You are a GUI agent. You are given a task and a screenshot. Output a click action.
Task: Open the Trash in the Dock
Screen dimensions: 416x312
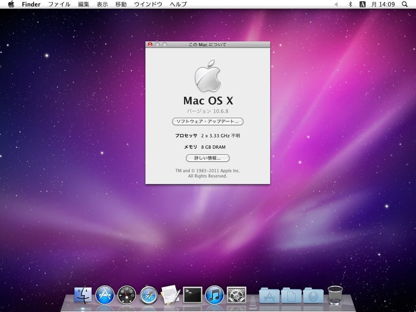coord(335,295)
